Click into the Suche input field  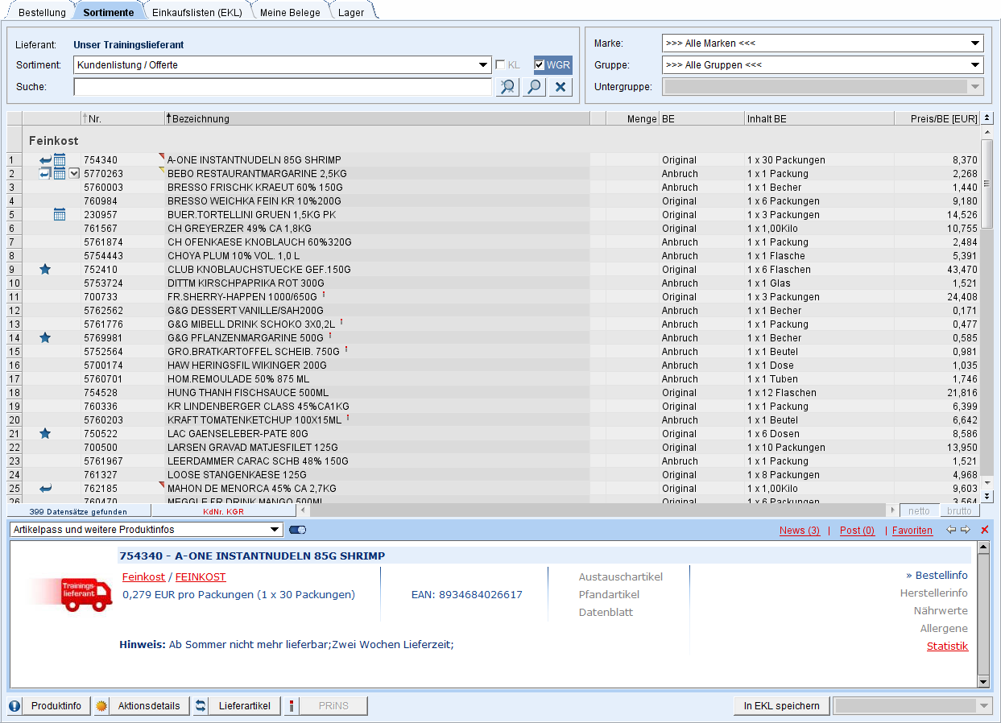282,87
